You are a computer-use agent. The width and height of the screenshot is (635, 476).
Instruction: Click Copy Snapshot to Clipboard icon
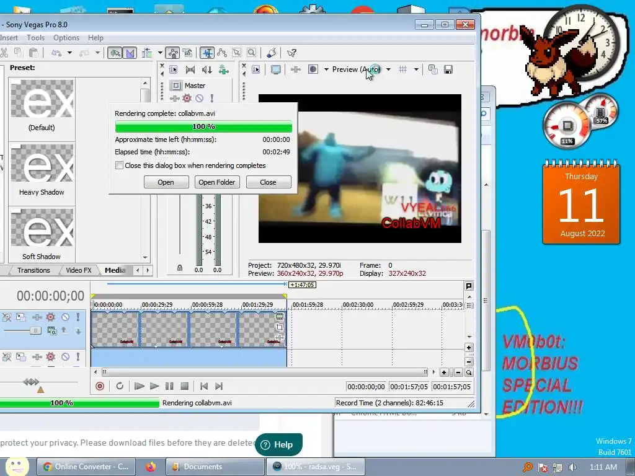[x=433, y=69]
